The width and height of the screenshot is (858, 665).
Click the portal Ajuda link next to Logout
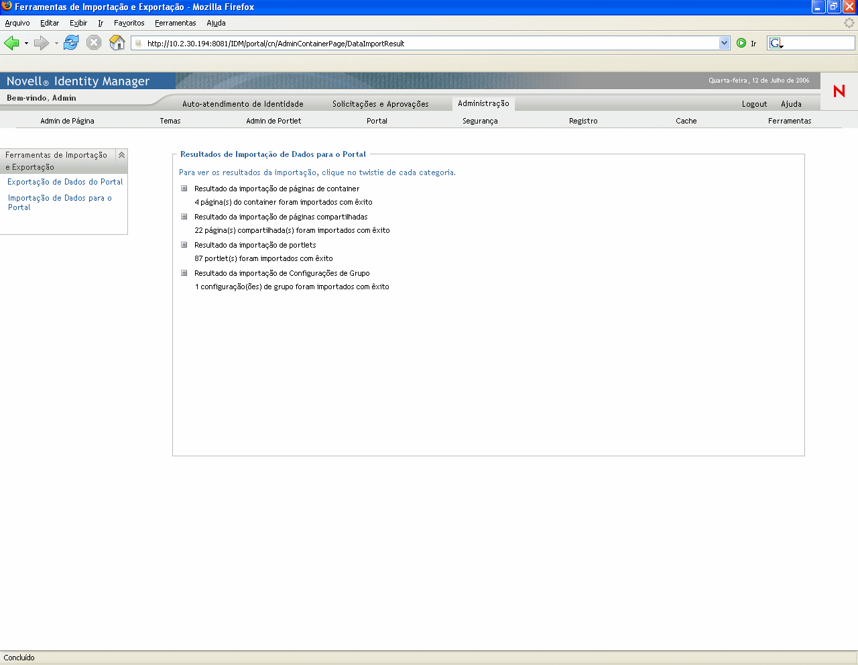791,104
